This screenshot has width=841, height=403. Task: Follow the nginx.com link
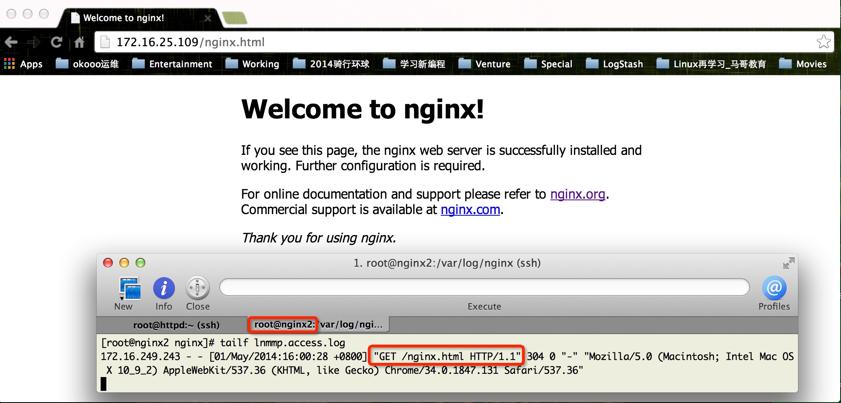[x=470, y=210]
